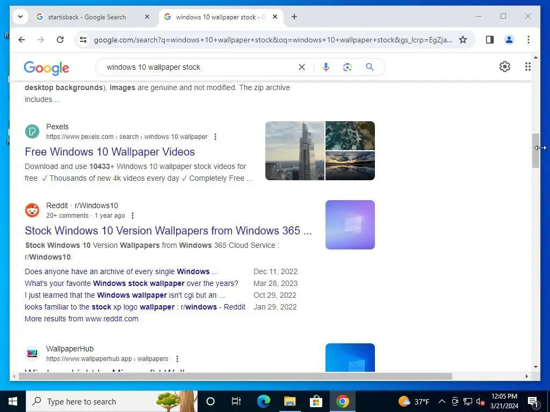Show hidden system tray icons
This screenshot has height=412, width=550.
442,401
